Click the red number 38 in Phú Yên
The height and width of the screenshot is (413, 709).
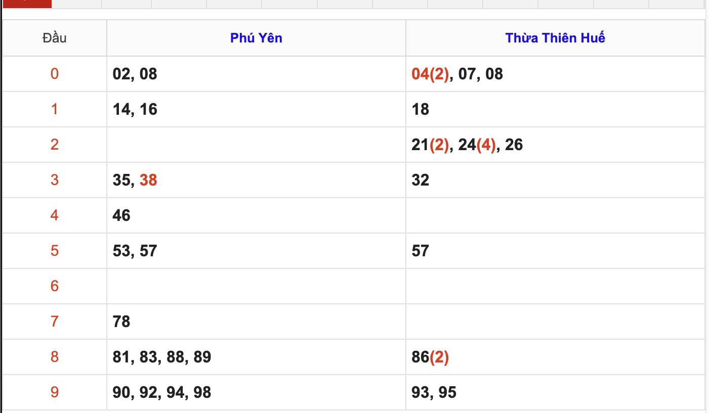pyautogui.click(x=148, y=180)
